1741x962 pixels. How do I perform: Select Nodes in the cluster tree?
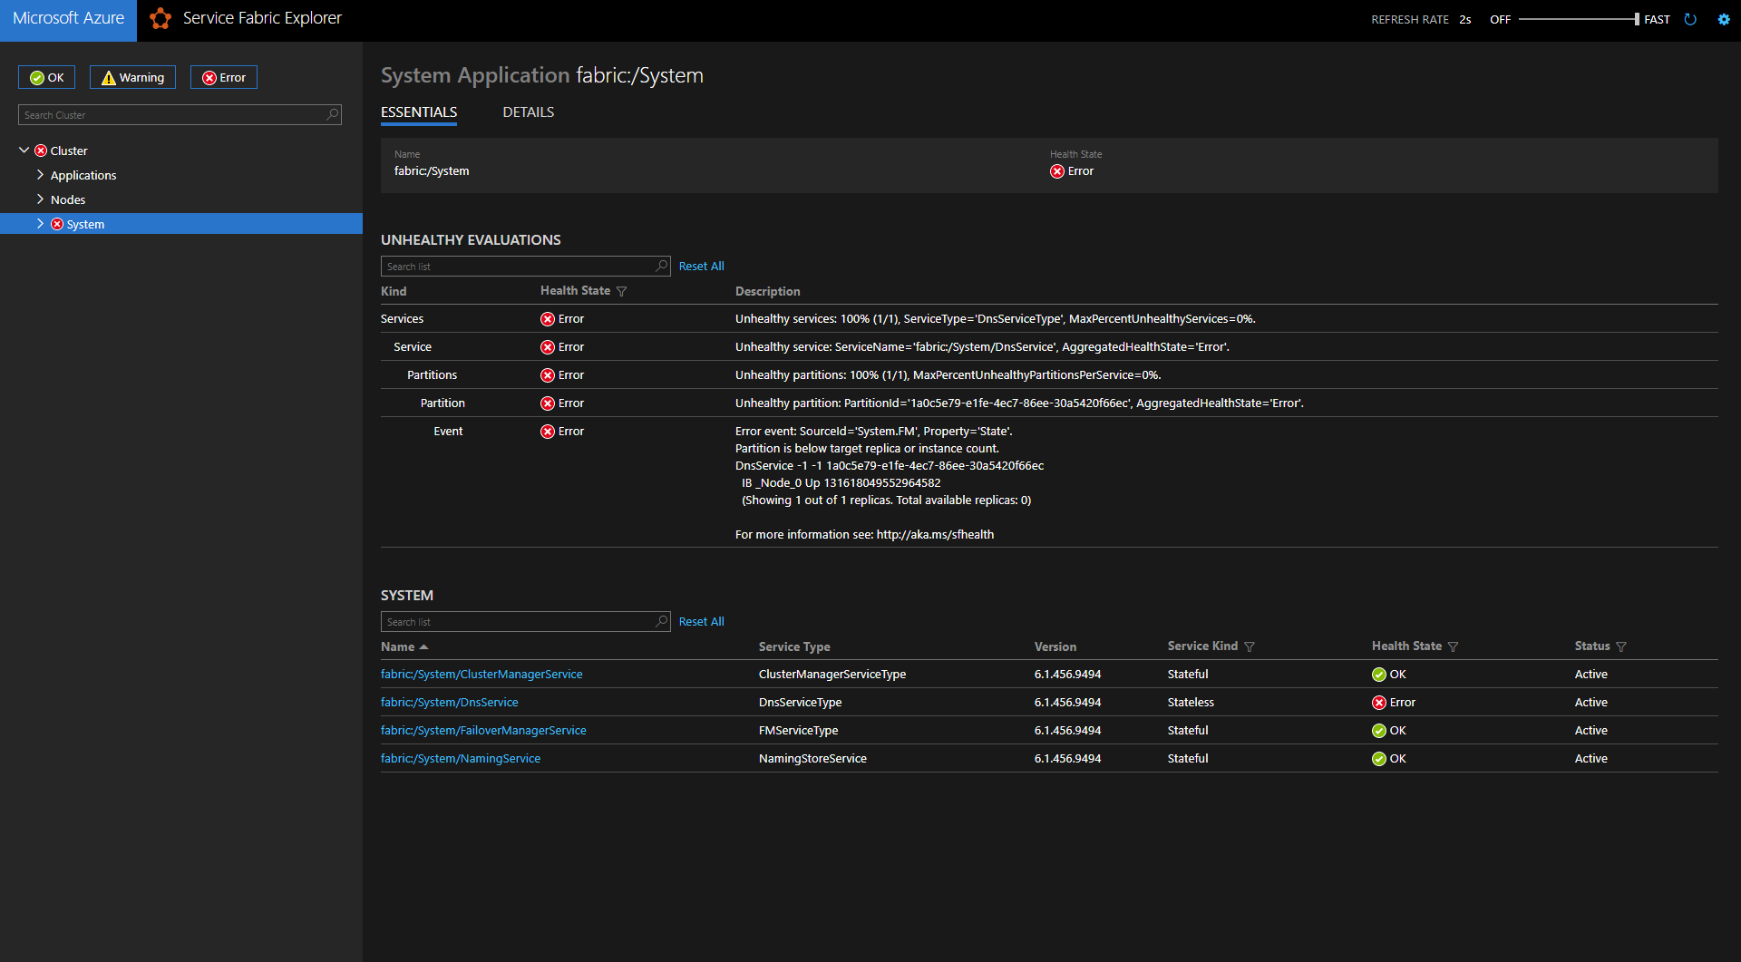coord(68,199)
